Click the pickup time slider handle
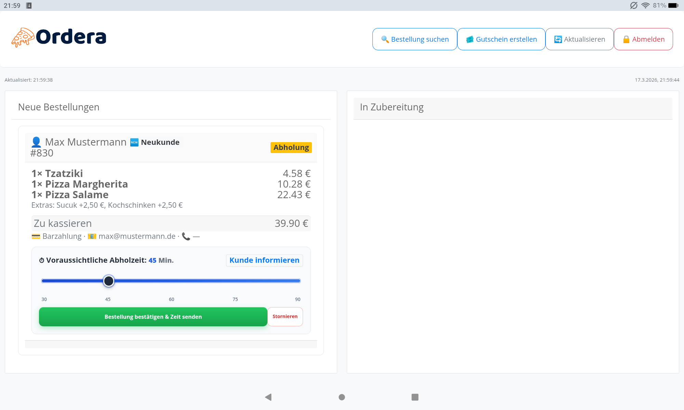 point(109,281)
